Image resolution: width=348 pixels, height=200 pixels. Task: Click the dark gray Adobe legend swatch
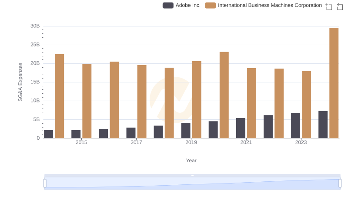(x=168, y=5)
